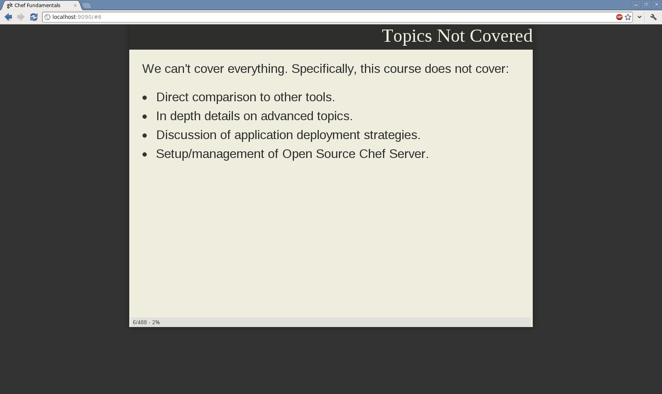The height and width of the screenshot is (394, 662).
Task: Click the browser forward arrow
Action: click(x=21, y=17)
